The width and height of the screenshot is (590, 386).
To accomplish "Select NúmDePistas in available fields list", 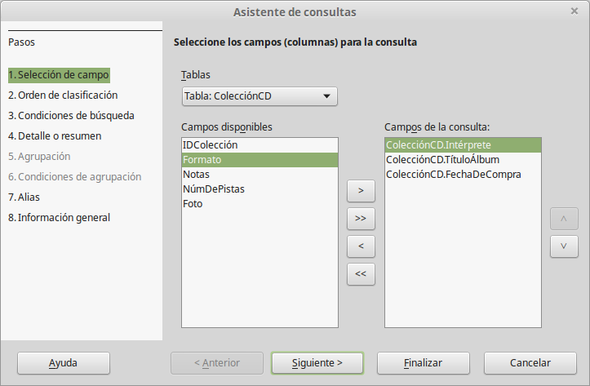I will [x=214, y=189].
